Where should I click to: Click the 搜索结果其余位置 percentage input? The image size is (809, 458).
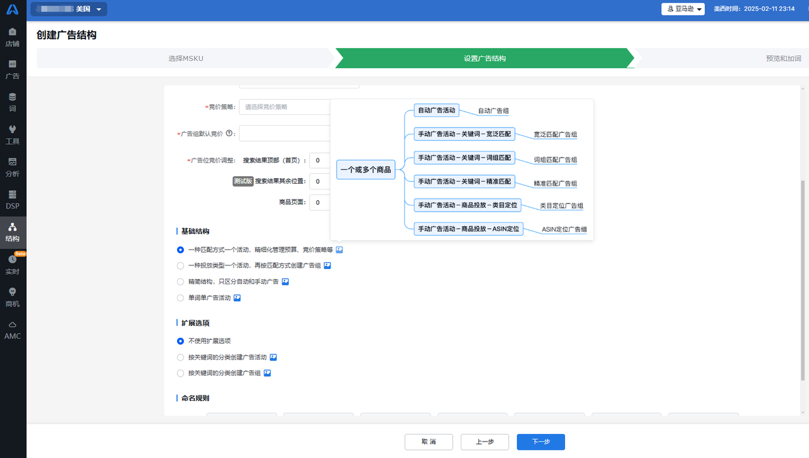(x=320, y=181)
